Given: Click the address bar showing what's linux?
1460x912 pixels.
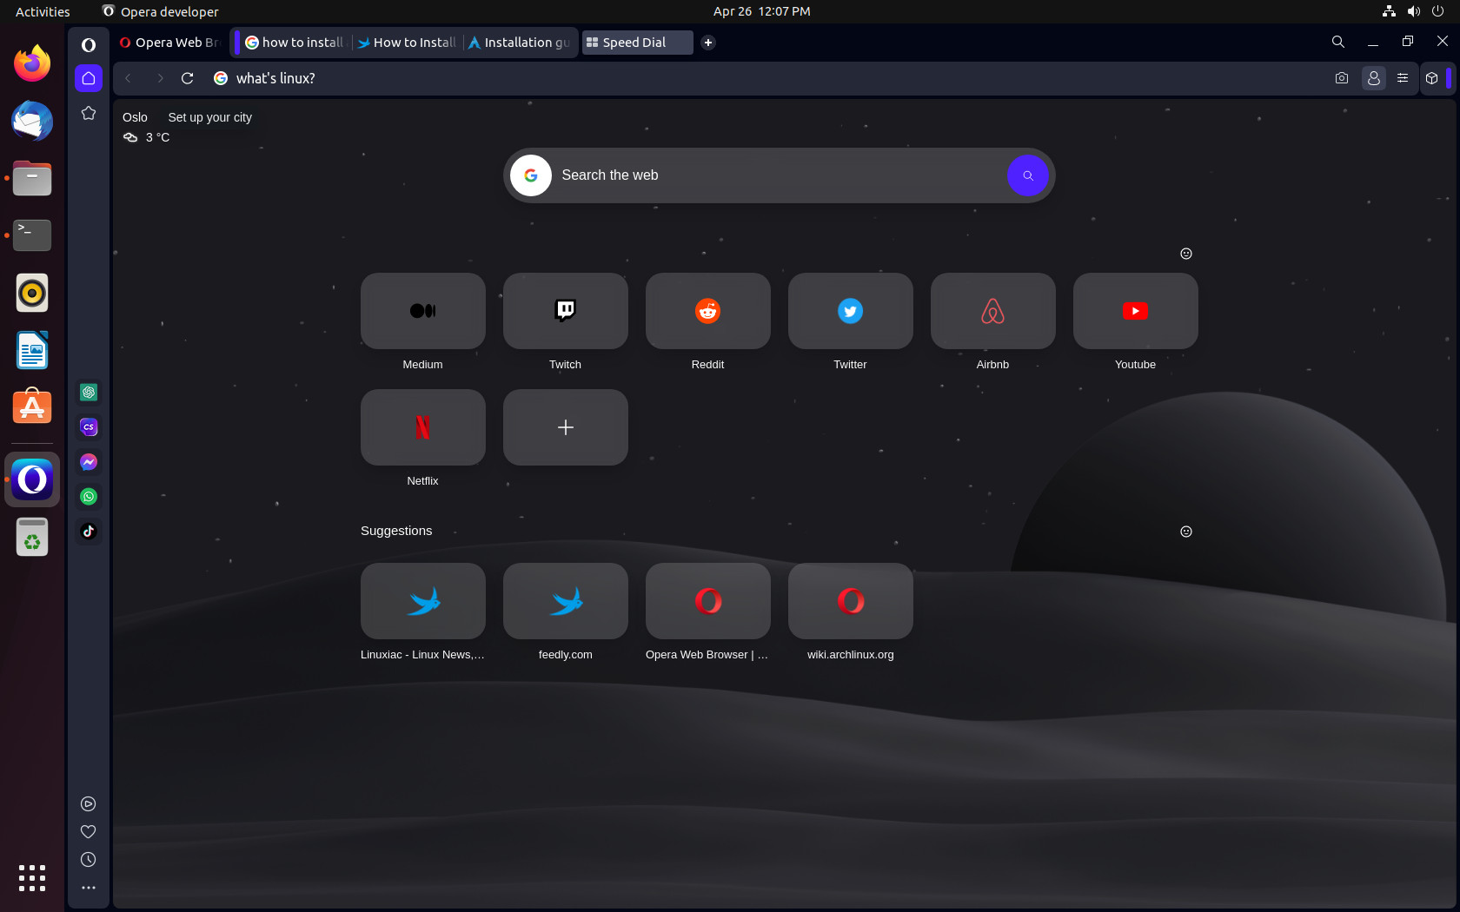Looking at the screenshot, I should (765, 78).
